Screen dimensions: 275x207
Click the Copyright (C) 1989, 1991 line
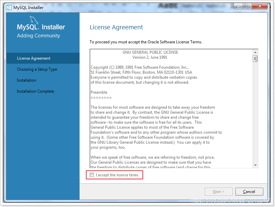coord(139,67)
